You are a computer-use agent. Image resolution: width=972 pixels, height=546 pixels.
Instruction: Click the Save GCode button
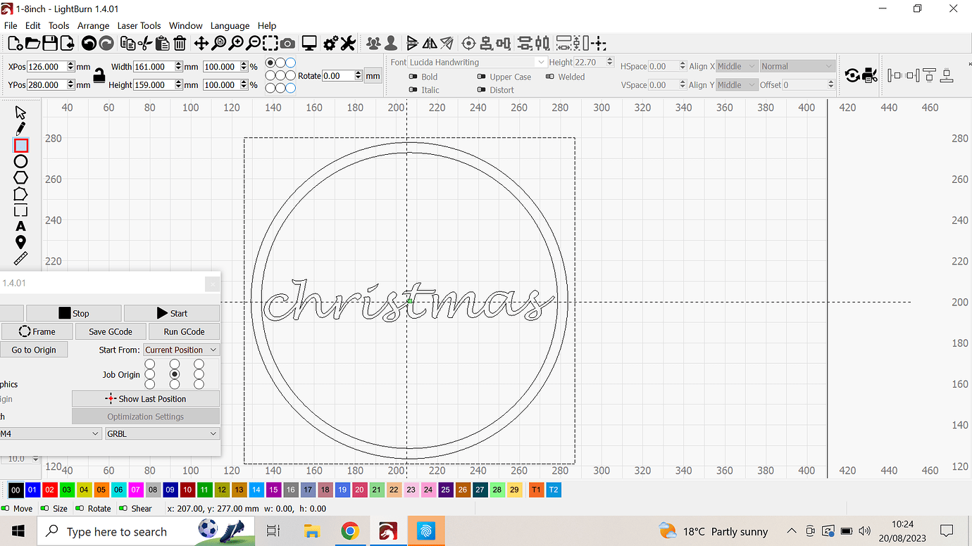(110, 331)
